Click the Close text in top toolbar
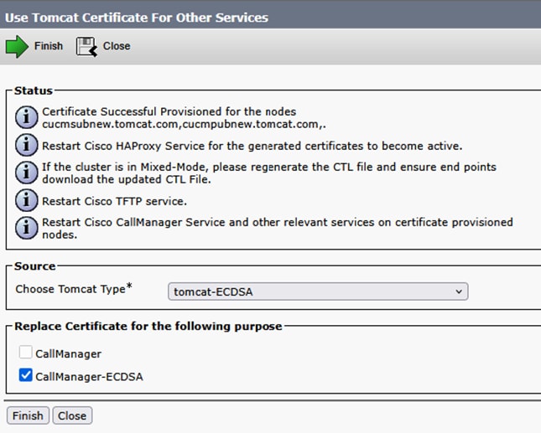The image size is (541, 433). click(x=117, y=46)
